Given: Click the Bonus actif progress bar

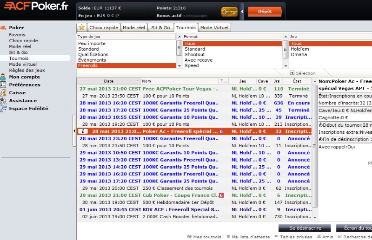Looking at the screenshot, I should [x=197, y=16].
